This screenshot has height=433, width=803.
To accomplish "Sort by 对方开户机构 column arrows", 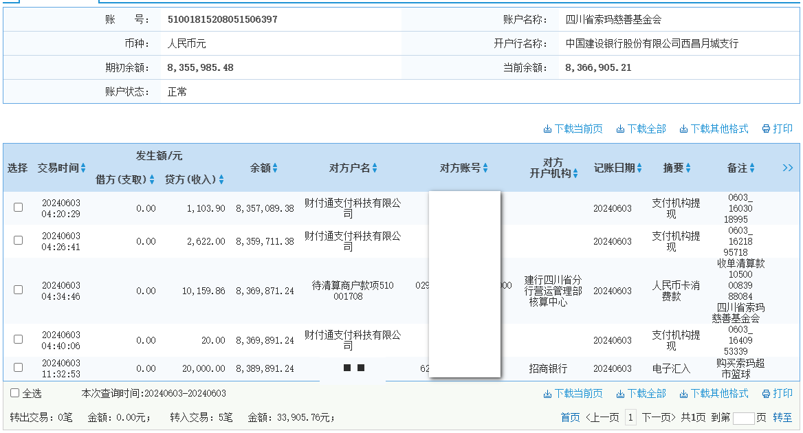I will (x=575, y=173).
